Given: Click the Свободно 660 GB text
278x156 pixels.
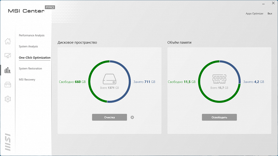Looking at the screenshot, I should click(72, 82).
